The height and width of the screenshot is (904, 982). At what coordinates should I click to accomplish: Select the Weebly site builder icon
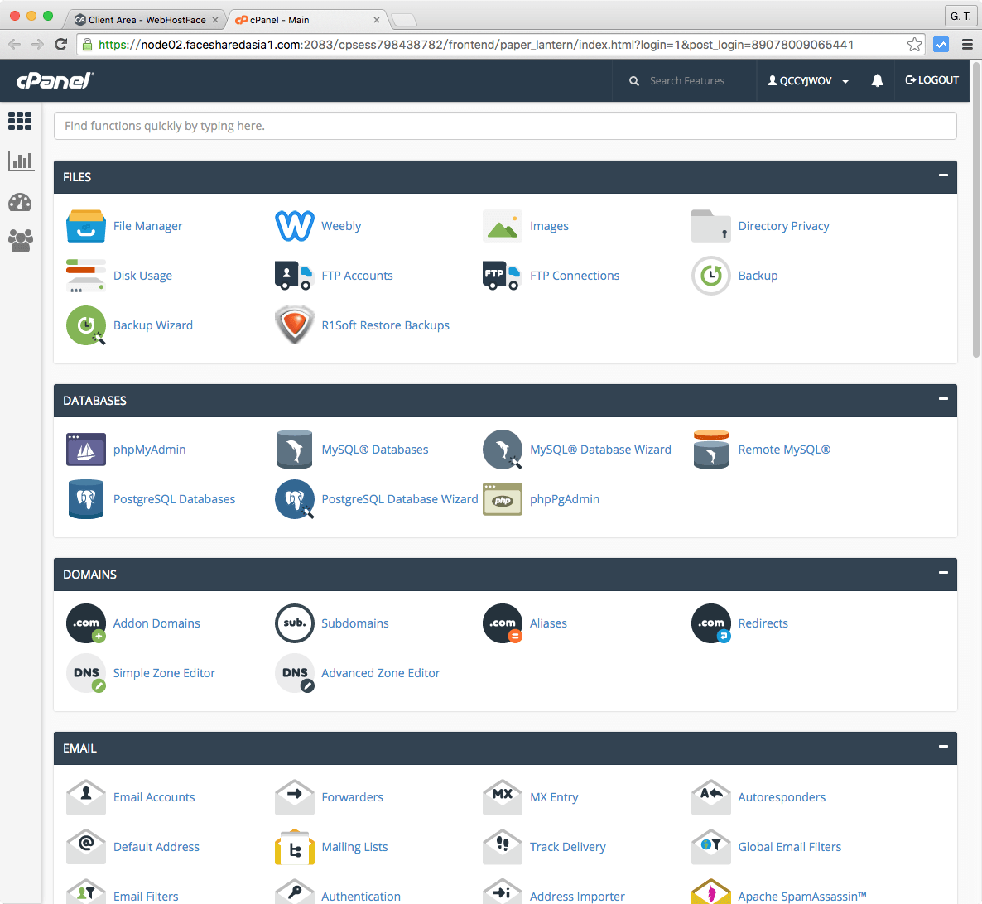coord(294,225)
